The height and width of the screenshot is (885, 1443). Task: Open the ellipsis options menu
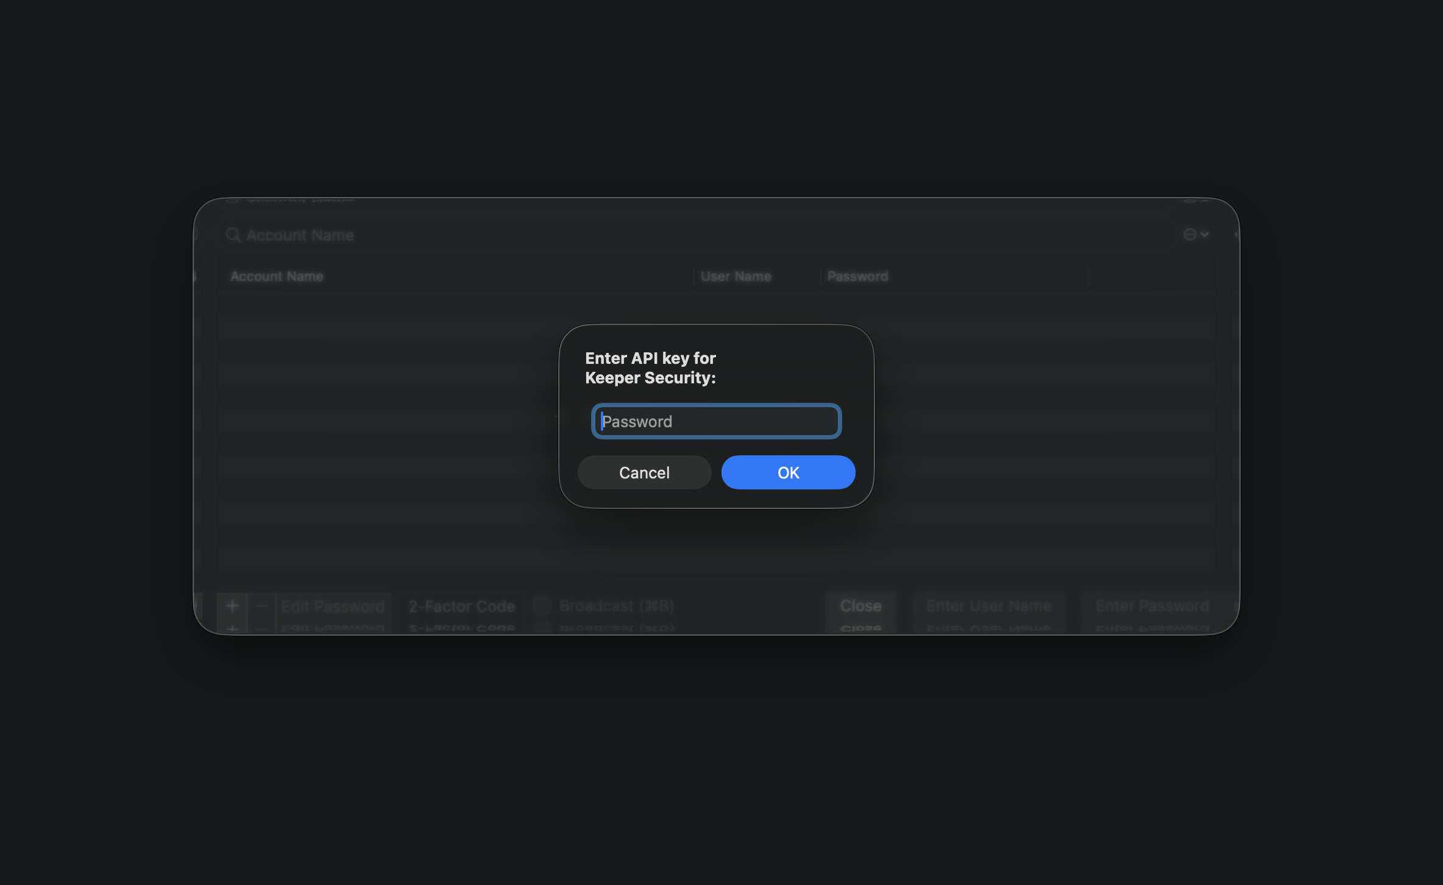point(1189,235)
